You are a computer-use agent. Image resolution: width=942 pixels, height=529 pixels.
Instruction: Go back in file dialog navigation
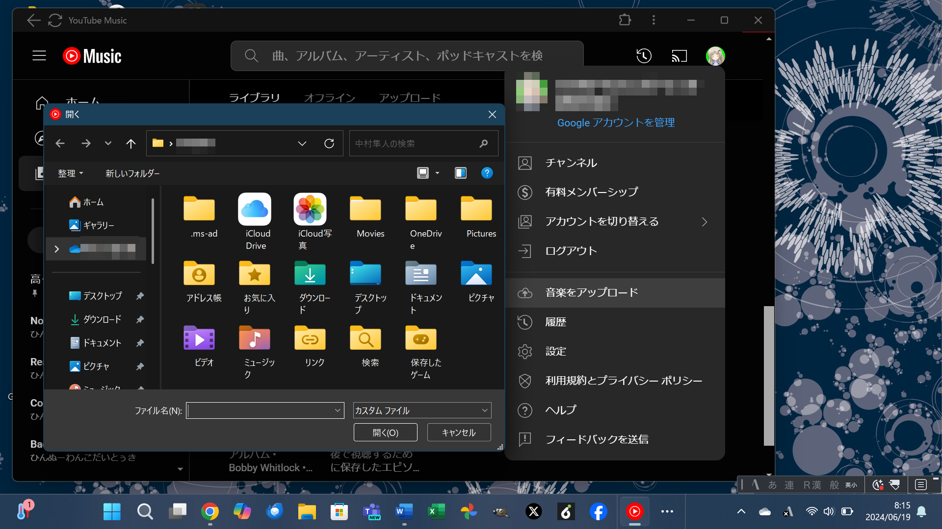[60, 144]
